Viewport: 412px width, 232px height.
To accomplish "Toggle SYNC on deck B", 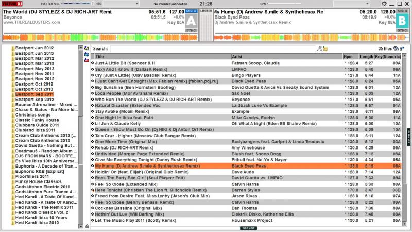I will 402,30.
